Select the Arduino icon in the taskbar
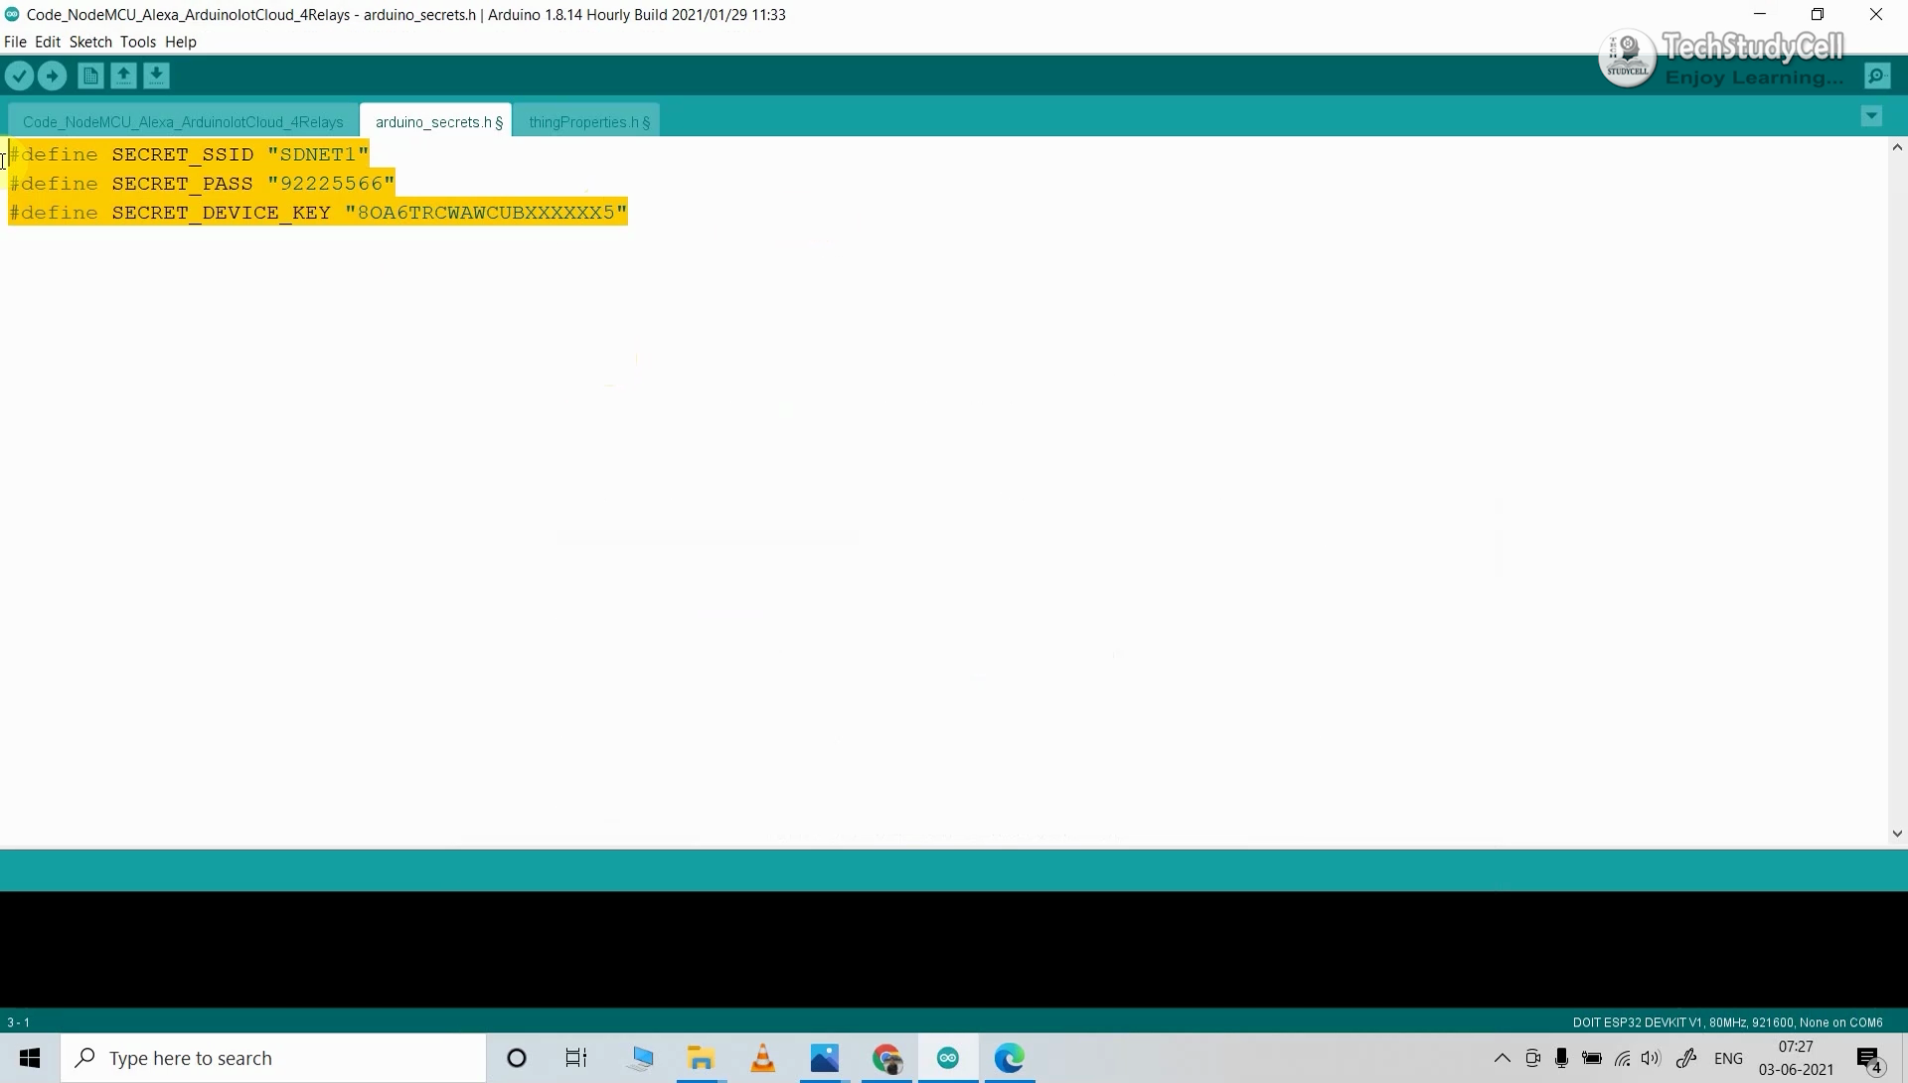 pyautogui.click(x=947, y=1058)
